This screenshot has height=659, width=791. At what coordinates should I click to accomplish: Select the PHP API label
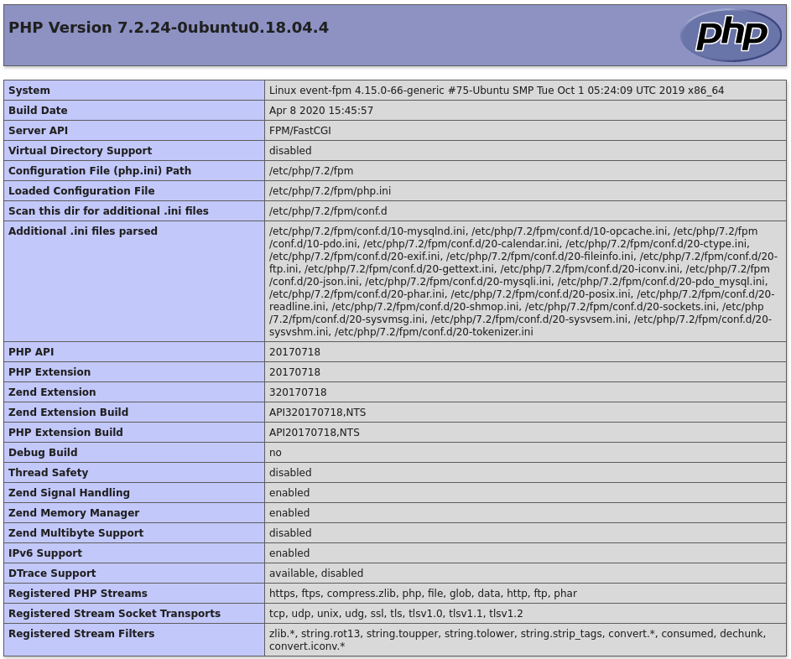31,352
